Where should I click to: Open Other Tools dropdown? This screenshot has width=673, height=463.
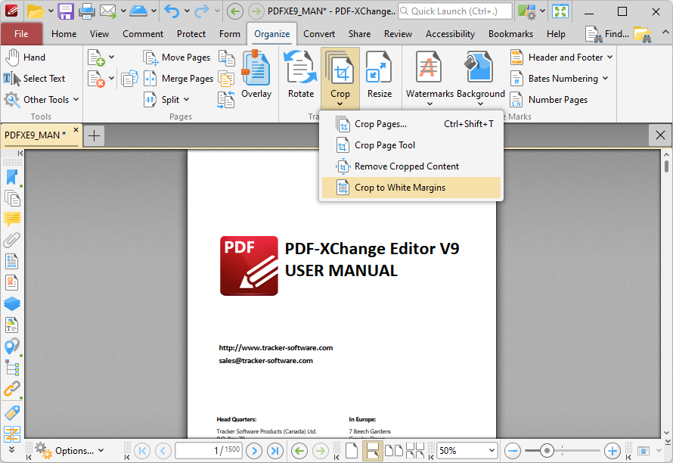42,100
